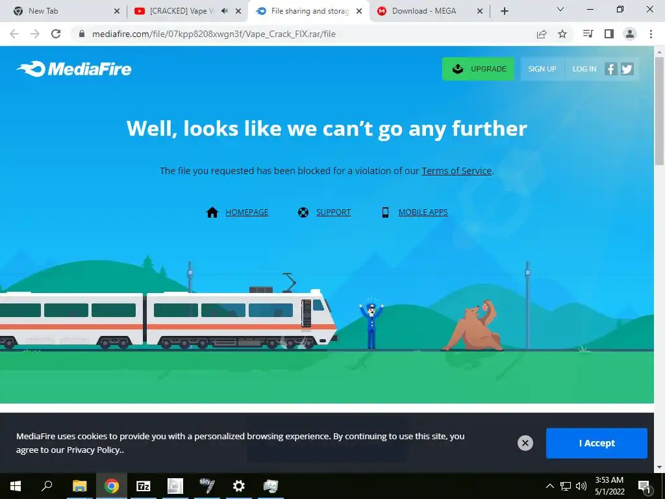Click the padlock site info icon
This screenshot has height=499, width=665.
click(x=82, y=34)
